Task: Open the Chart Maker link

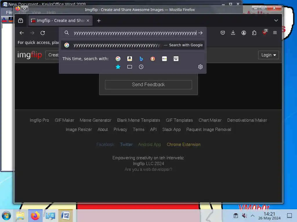Action: point(210,120)
